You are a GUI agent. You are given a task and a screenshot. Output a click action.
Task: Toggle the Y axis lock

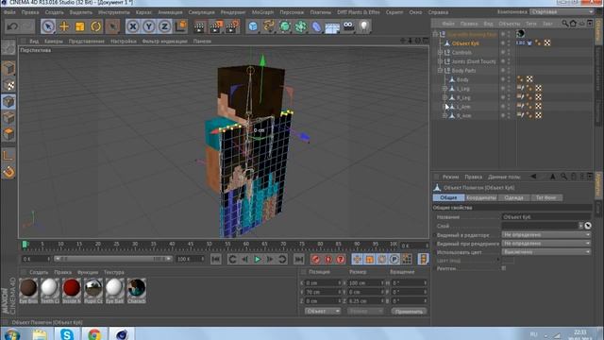pyautogui.click(x=149, y=26)
